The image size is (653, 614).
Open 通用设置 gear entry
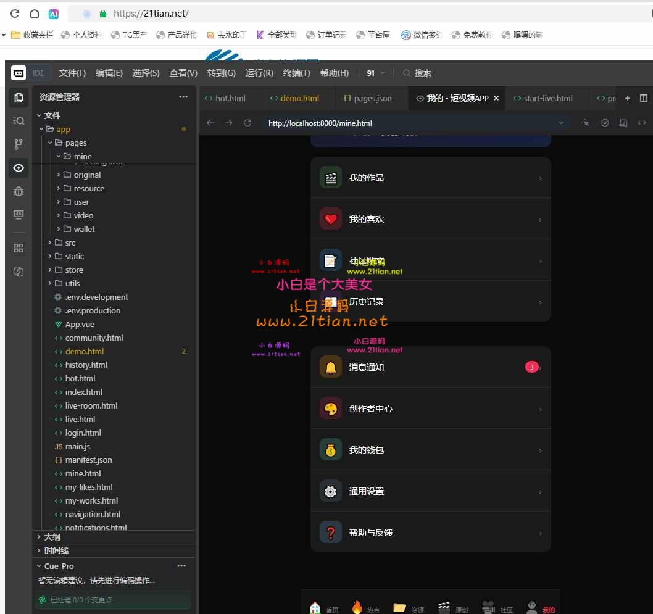point(431,491)
